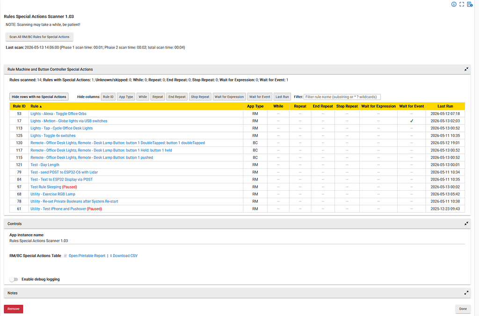Sort by Wait for Event header
The height and width of the screenshot is (316, 479).
(411, 106)
